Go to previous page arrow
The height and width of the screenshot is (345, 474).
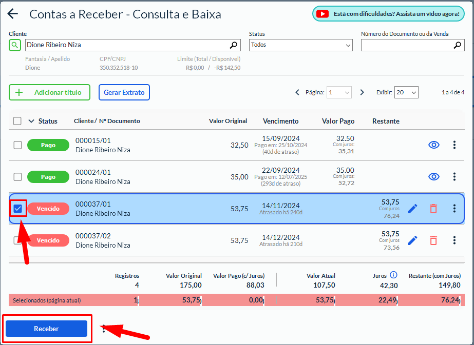click(x=297, y=92)
